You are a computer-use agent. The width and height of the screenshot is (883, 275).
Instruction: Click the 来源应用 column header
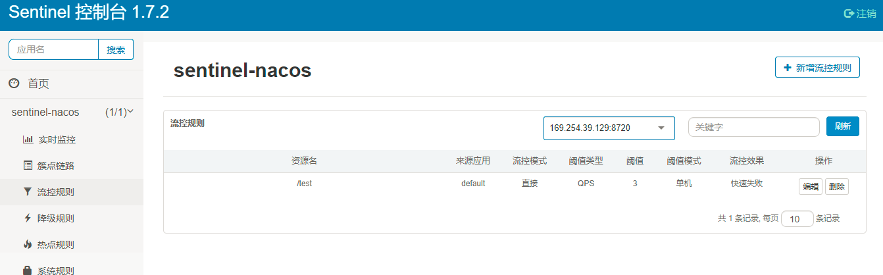[473, 161]
